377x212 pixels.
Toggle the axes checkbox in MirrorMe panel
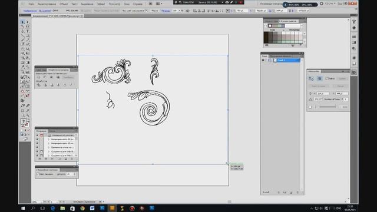pyautogui.click(x=327, y=78)
